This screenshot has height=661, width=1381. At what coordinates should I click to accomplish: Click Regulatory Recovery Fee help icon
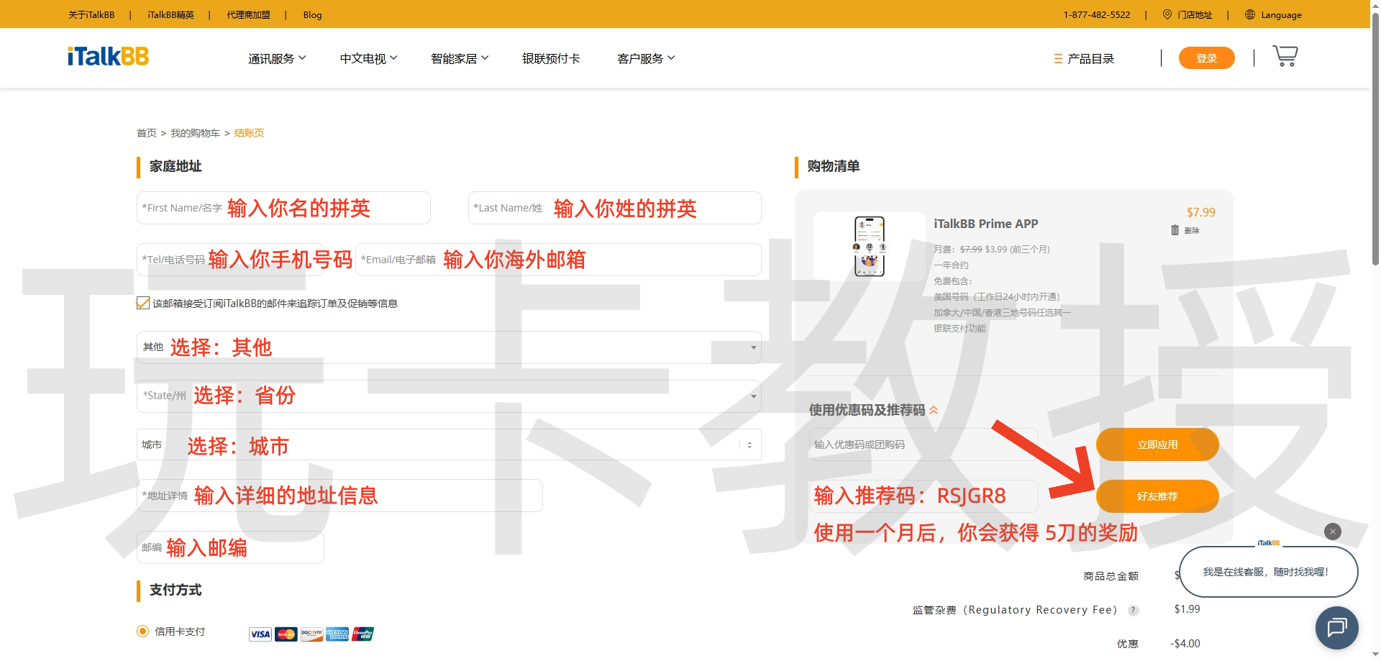(x=1134, y=611)
